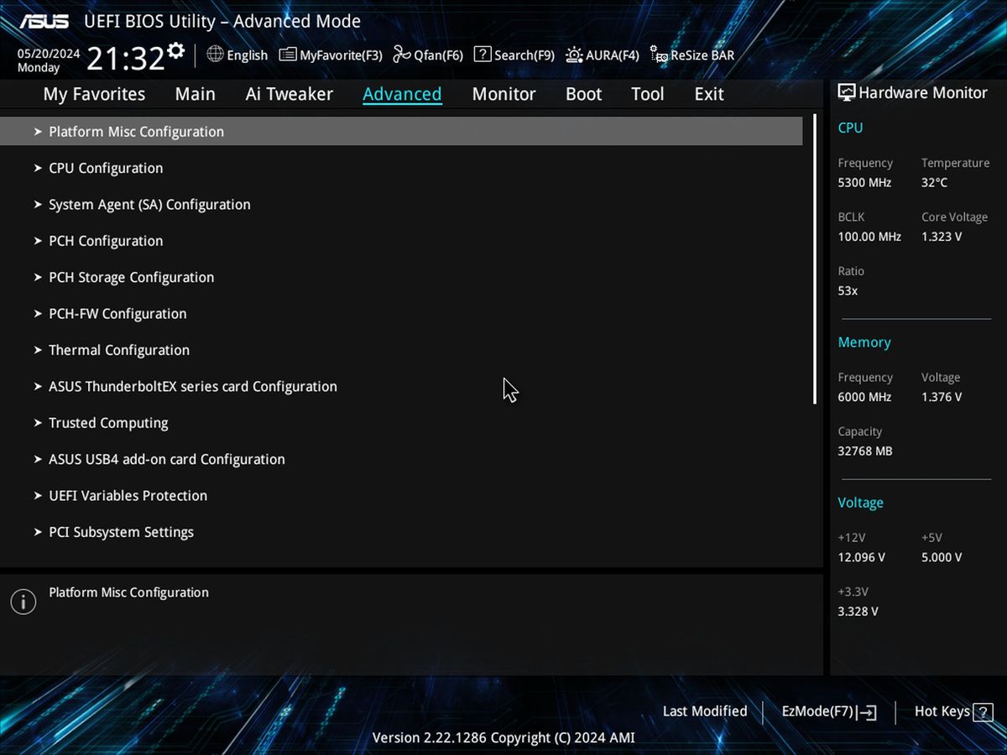The image size is (1007, 755).
Task: Expand Platform Misc Configuration arrow
Action: click(x=38, y=132)
